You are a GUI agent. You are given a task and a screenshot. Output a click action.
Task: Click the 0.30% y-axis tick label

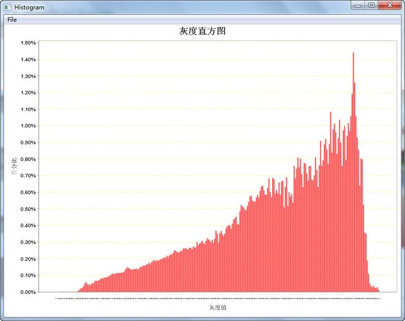coord(28,243)
